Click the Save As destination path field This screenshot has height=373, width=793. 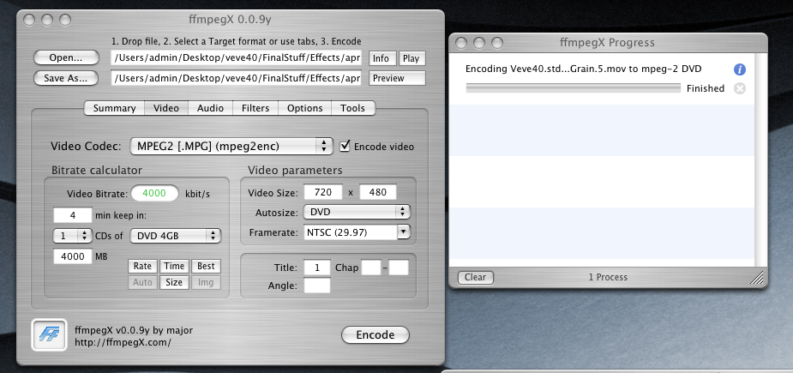click(x=236, y=78)
